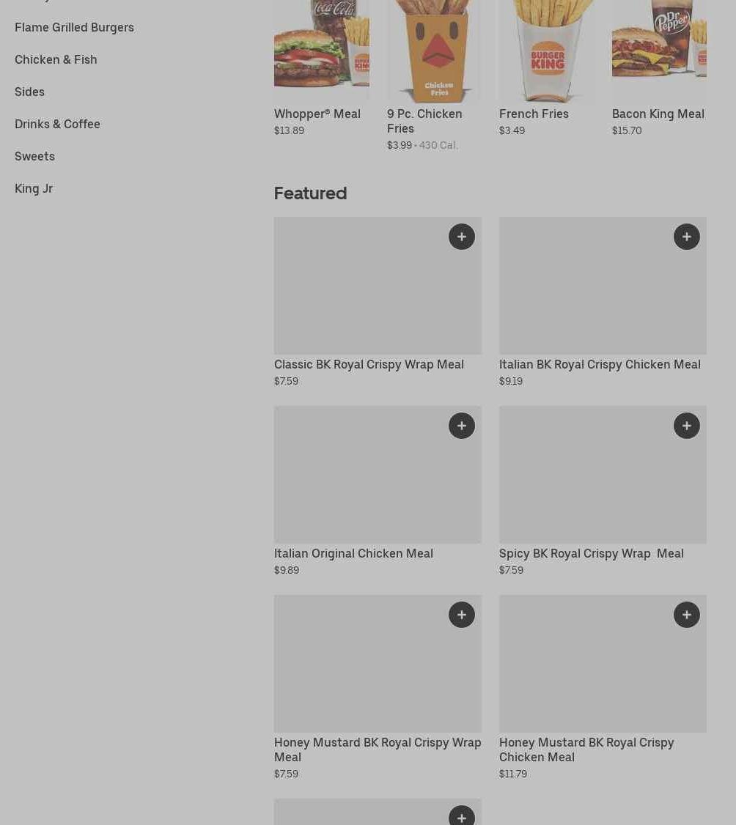The image size is (736, 825).
Task: Add Italian BK Royal Crispy Chicken Meal
Action: coord(686,237)
